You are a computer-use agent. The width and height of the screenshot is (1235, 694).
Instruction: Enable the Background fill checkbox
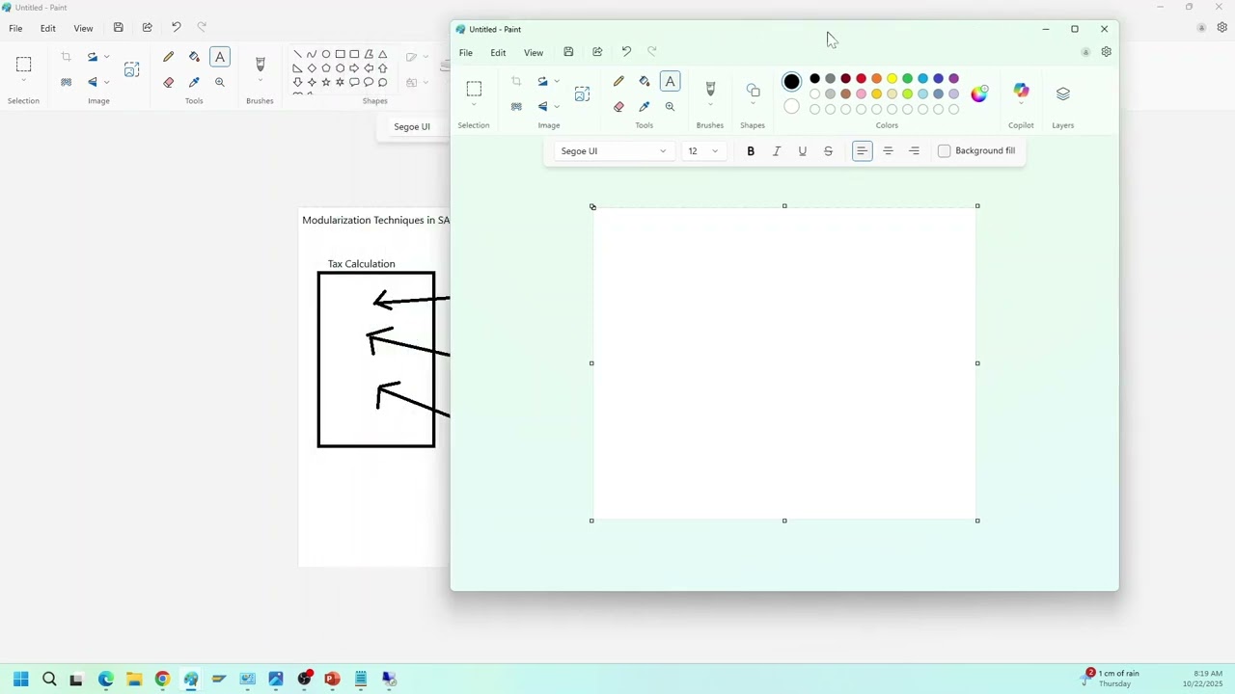coord(945,151)
